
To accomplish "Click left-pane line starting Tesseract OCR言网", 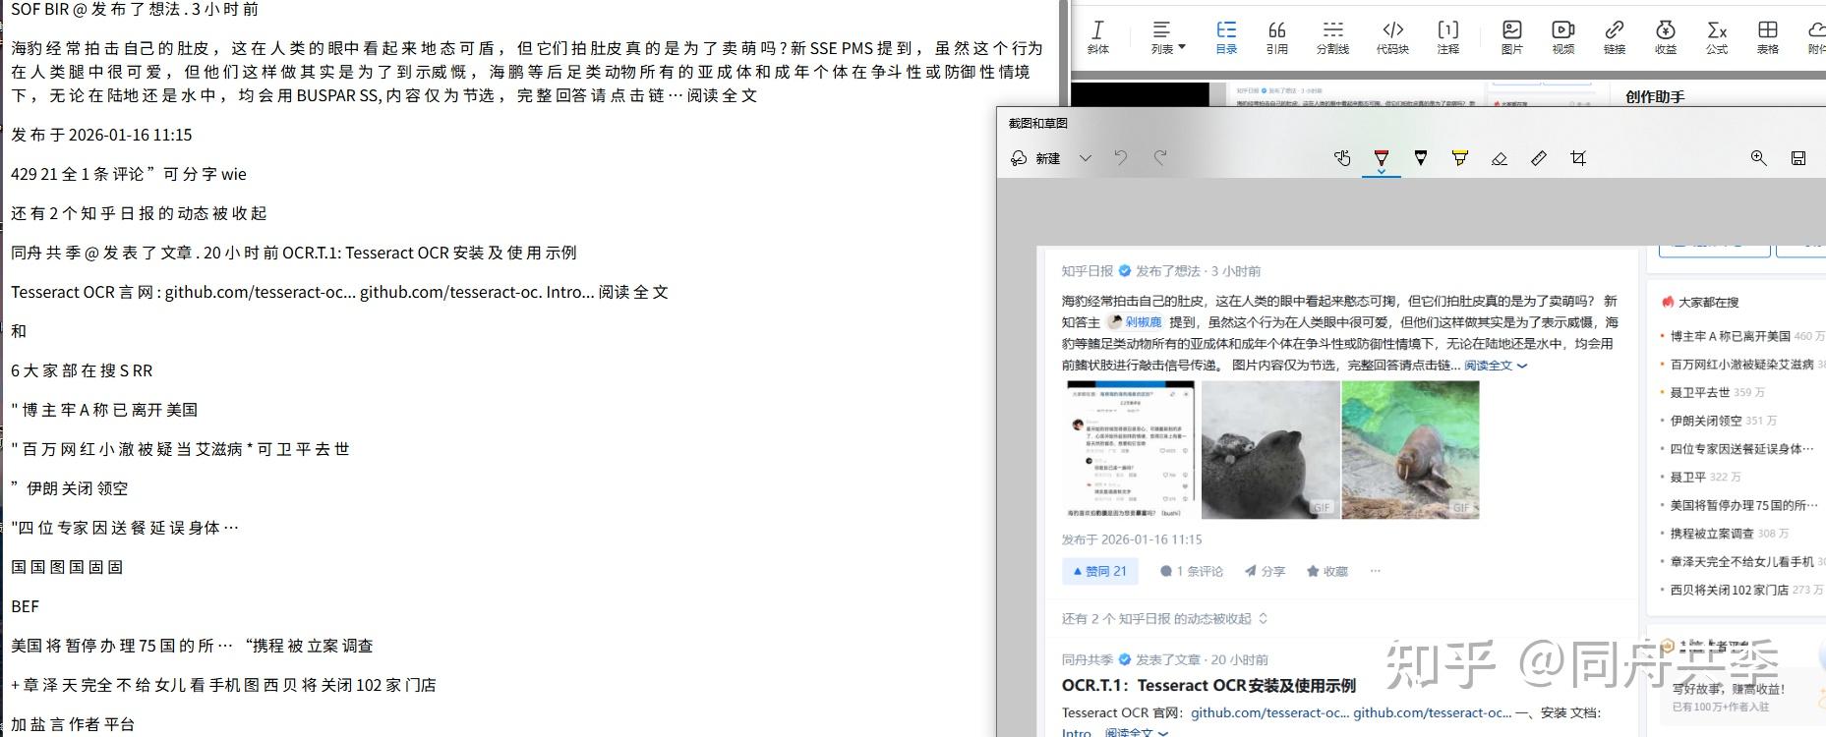I will click(x=339, y=292).
